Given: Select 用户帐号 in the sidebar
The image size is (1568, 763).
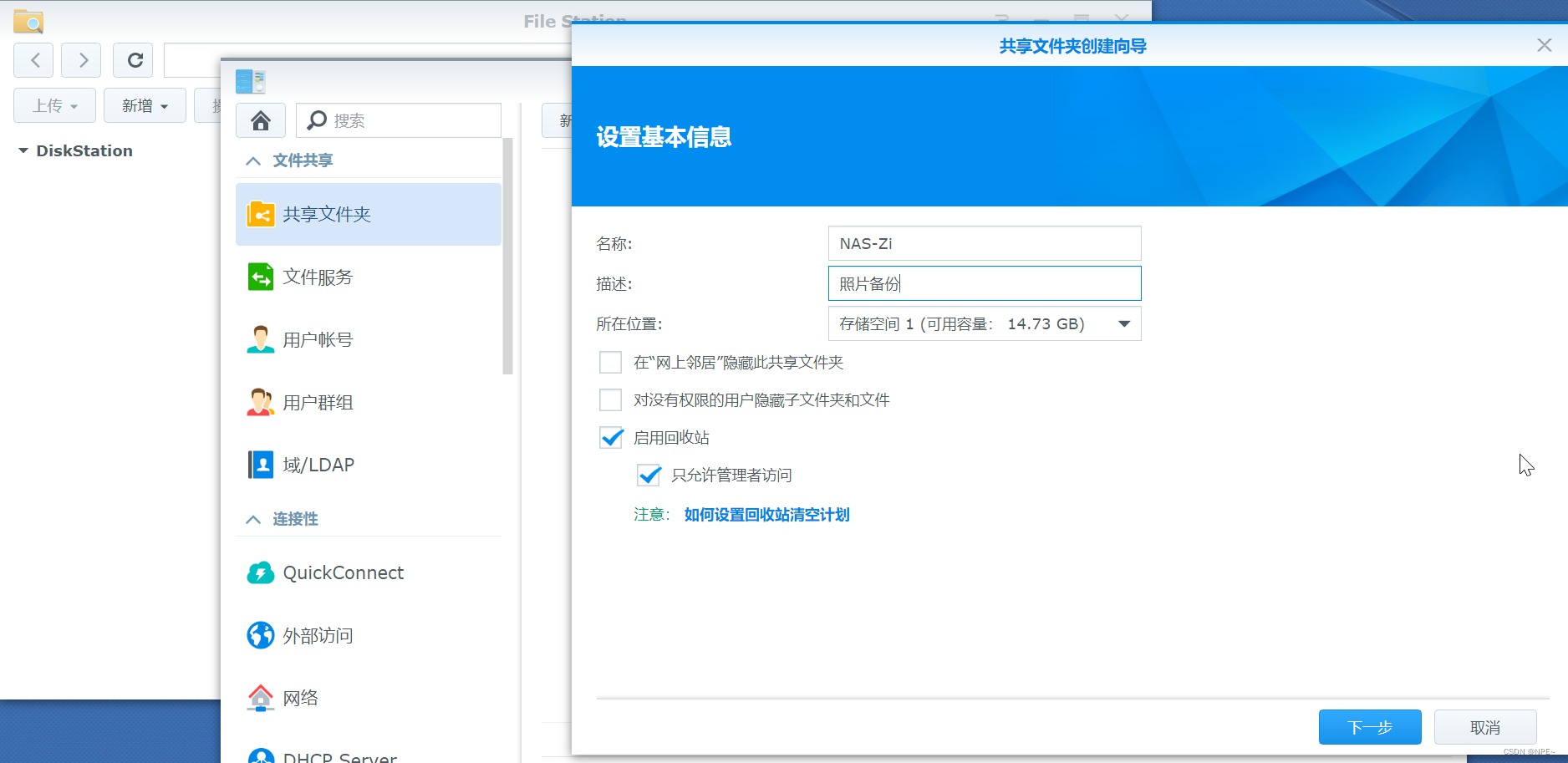Looking at the screenshot, I should coord(369,339).
